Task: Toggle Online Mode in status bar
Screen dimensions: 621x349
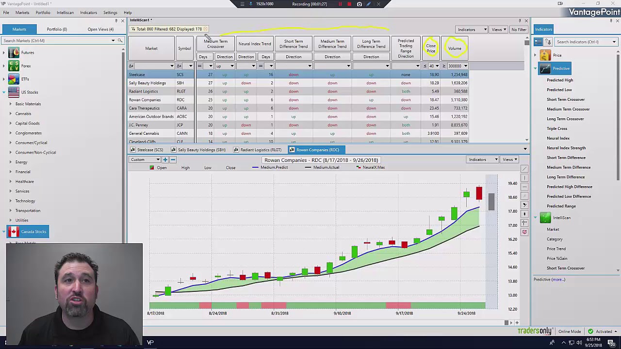Action: [x=570, y=332]
